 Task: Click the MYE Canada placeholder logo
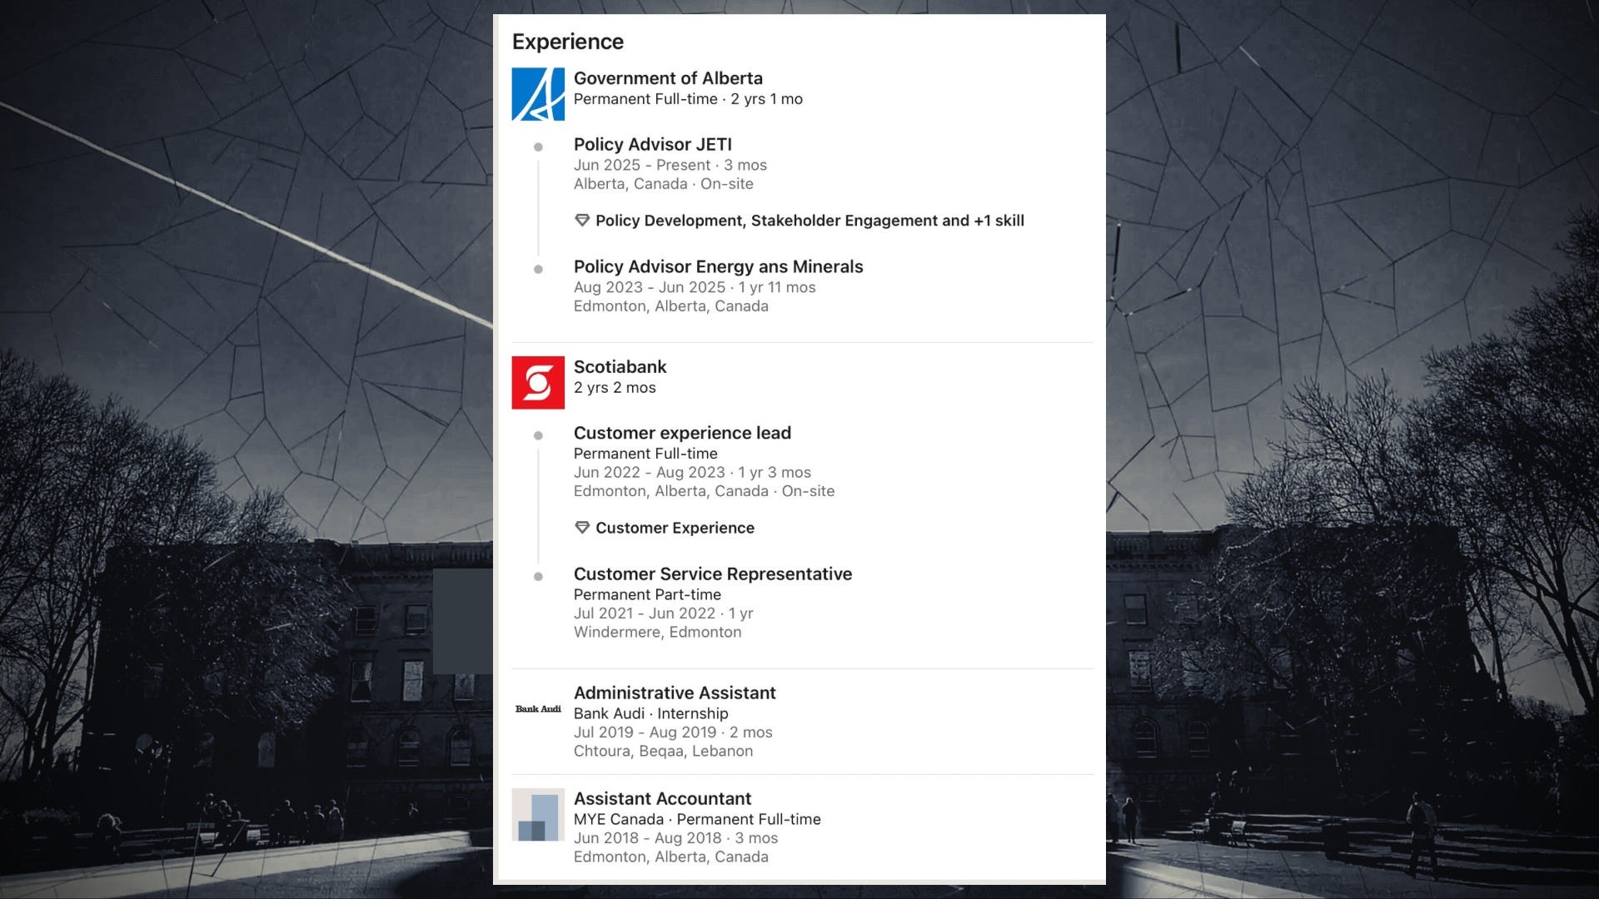tap(537, 815)
